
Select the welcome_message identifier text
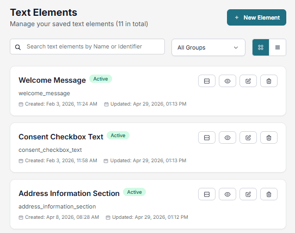(44, 93)
